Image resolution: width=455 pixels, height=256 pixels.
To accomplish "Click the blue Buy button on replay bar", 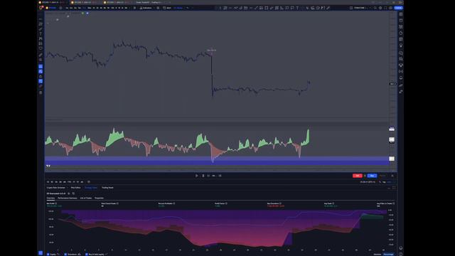I will tap(372, 176).
